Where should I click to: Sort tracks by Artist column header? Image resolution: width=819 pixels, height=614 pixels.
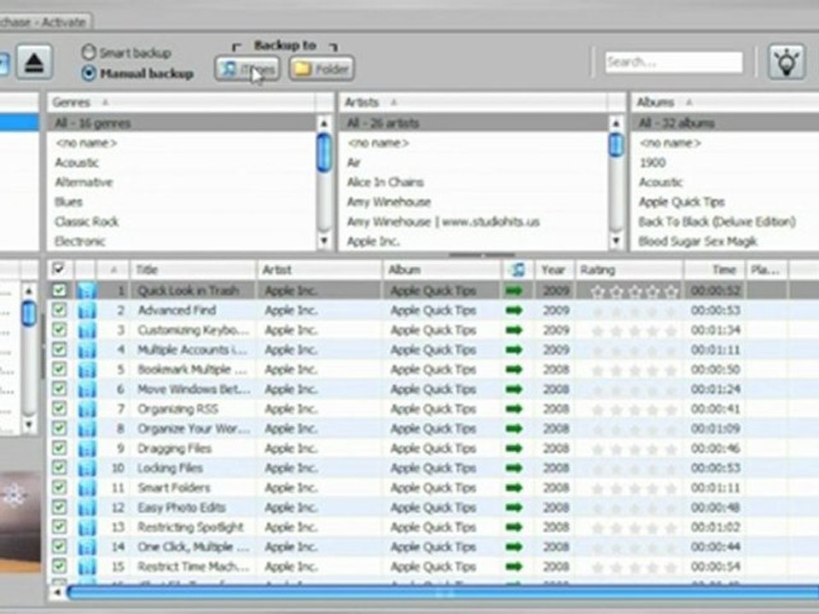pyautogui.click(x=319, y=270)
